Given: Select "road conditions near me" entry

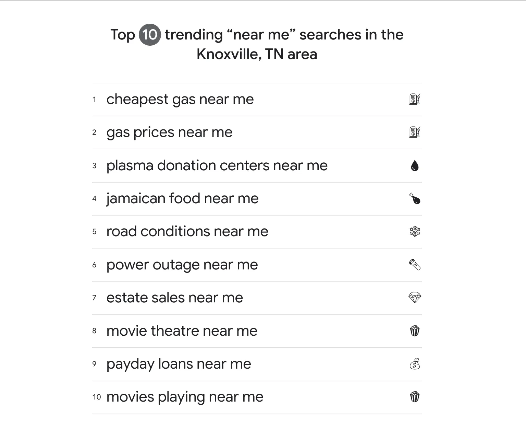Looking at the screenshot, I should [187, 231].
